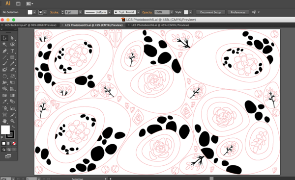This screenshot has width=295, height=180.
Task: Select the Blob Brush tool
Action: pos(4,70)
